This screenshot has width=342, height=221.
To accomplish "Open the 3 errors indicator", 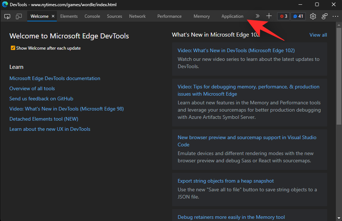I will [283, 16].
